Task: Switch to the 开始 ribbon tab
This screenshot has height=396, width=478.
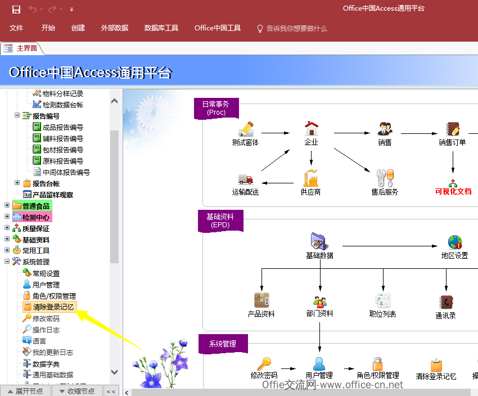Action: [x=48, y=28]
